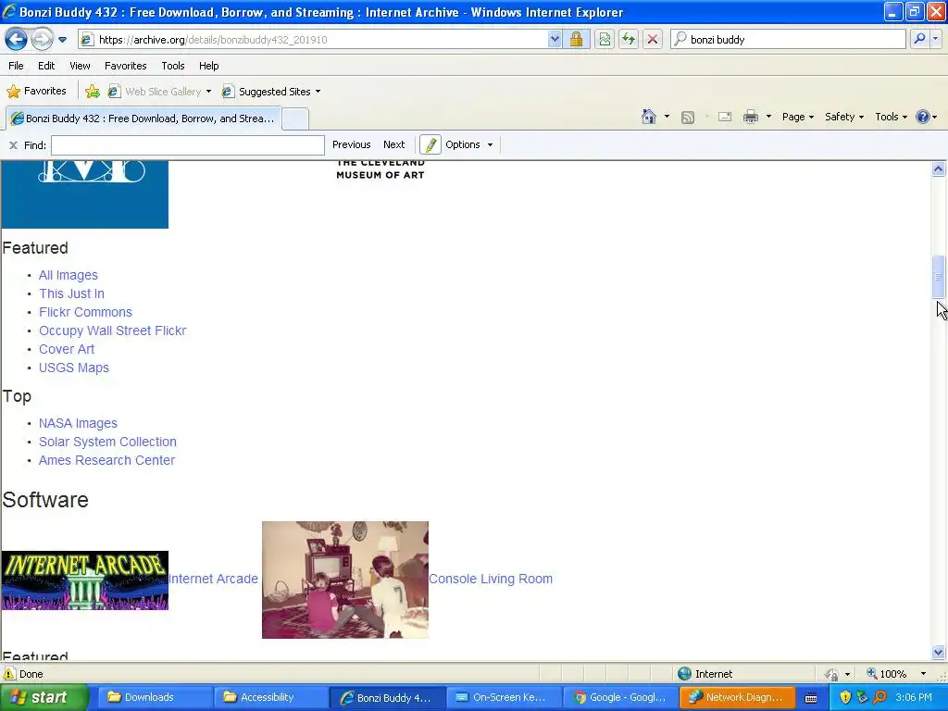Image resolution: width=948 pixels, height=711 pixels.
Task: Expand the Print dropdown arrow
Action: click(x=768, y=117)
